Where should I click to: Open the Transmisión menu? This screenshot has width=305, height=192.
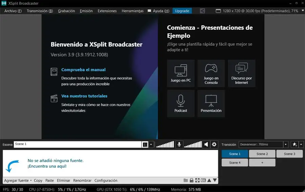40,11
